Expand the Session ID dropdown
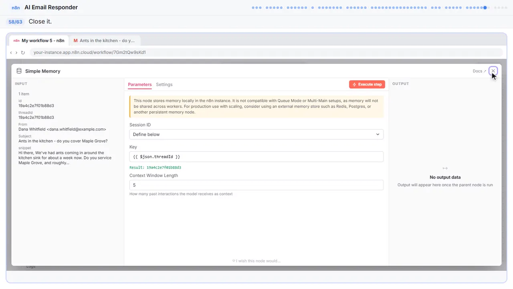513x289 pixels. [256, 134]
